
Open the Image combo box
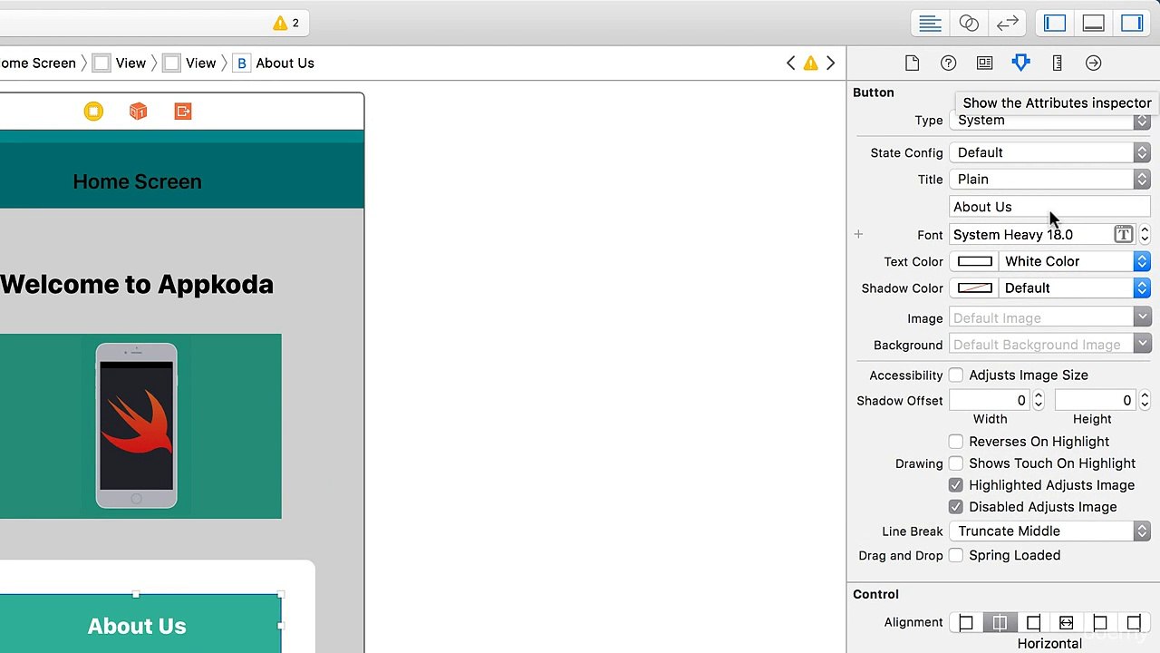(x=1049, y=318)
